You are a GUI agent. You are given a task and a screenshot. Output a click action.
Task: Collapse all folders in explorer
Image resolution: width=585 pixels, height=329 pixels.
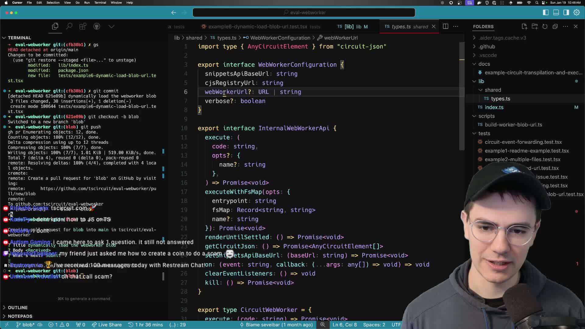pyautogui.click(x=555, y=27)
